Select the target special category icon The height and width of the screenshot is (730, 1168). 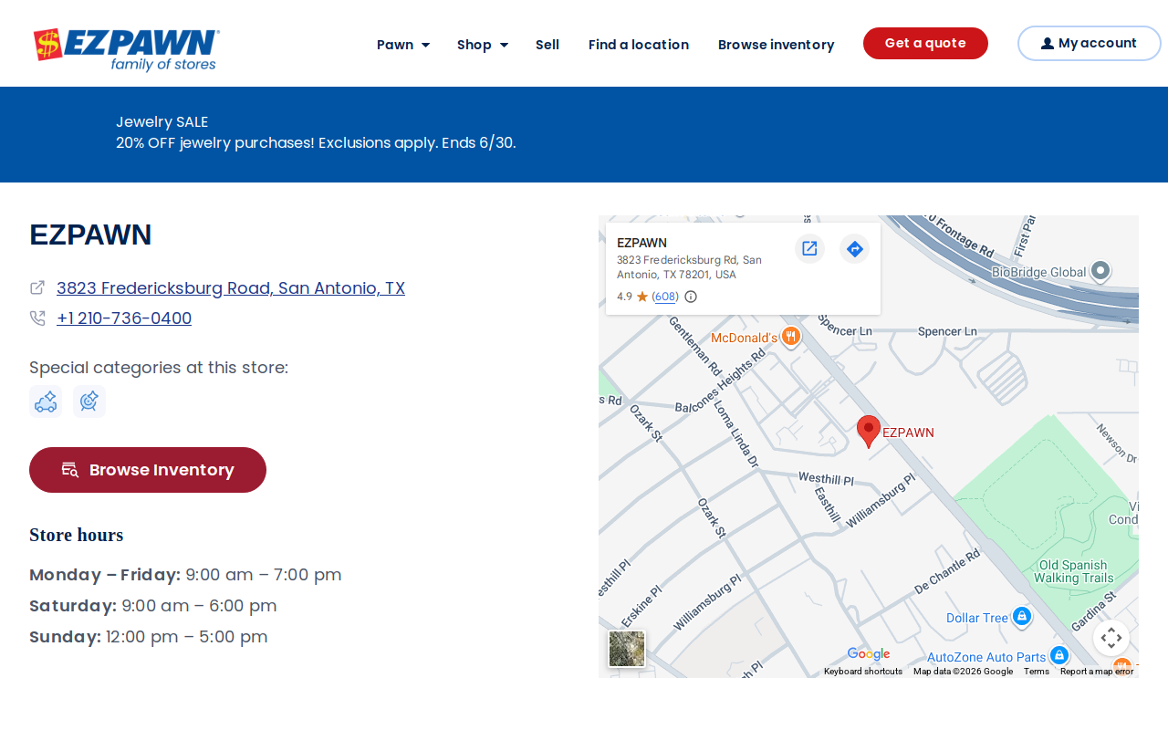click(89, 401)
